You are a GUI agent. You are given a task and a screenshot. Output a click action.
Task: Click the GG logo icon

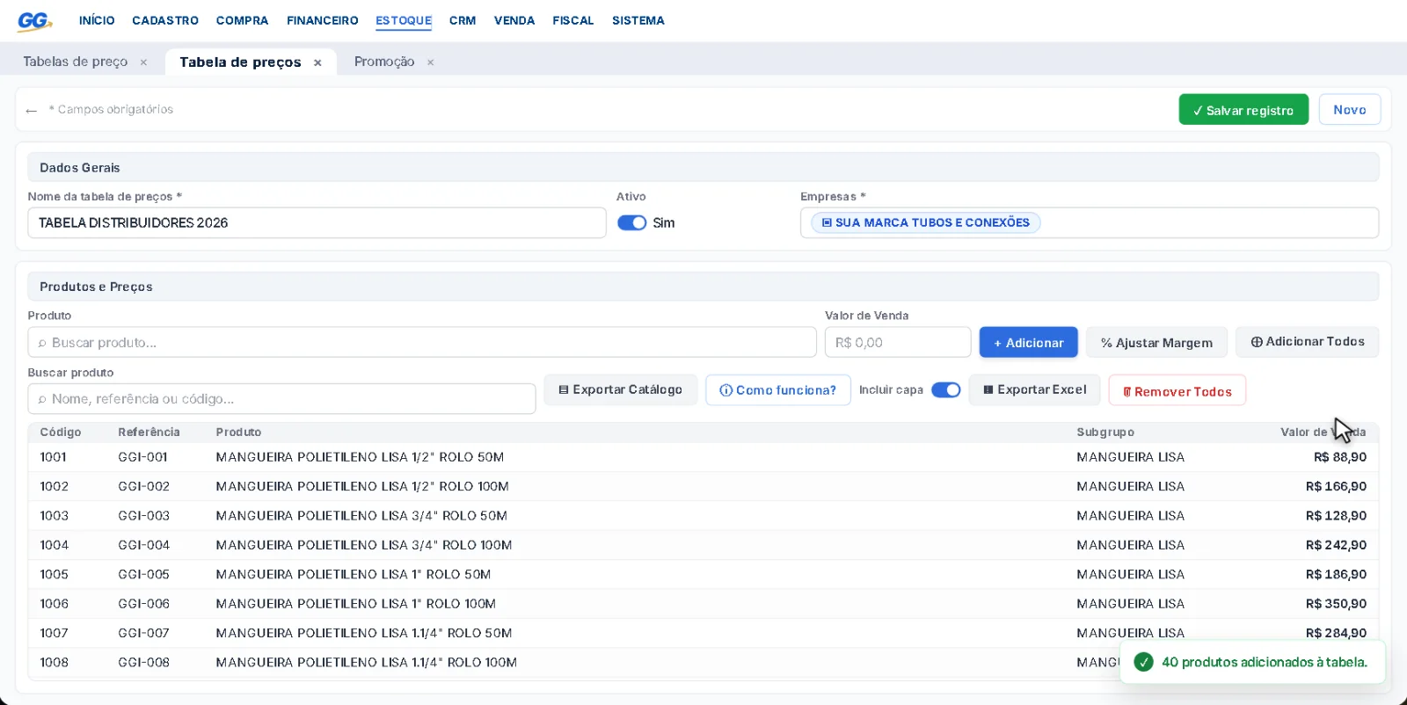tap(34, 21)
